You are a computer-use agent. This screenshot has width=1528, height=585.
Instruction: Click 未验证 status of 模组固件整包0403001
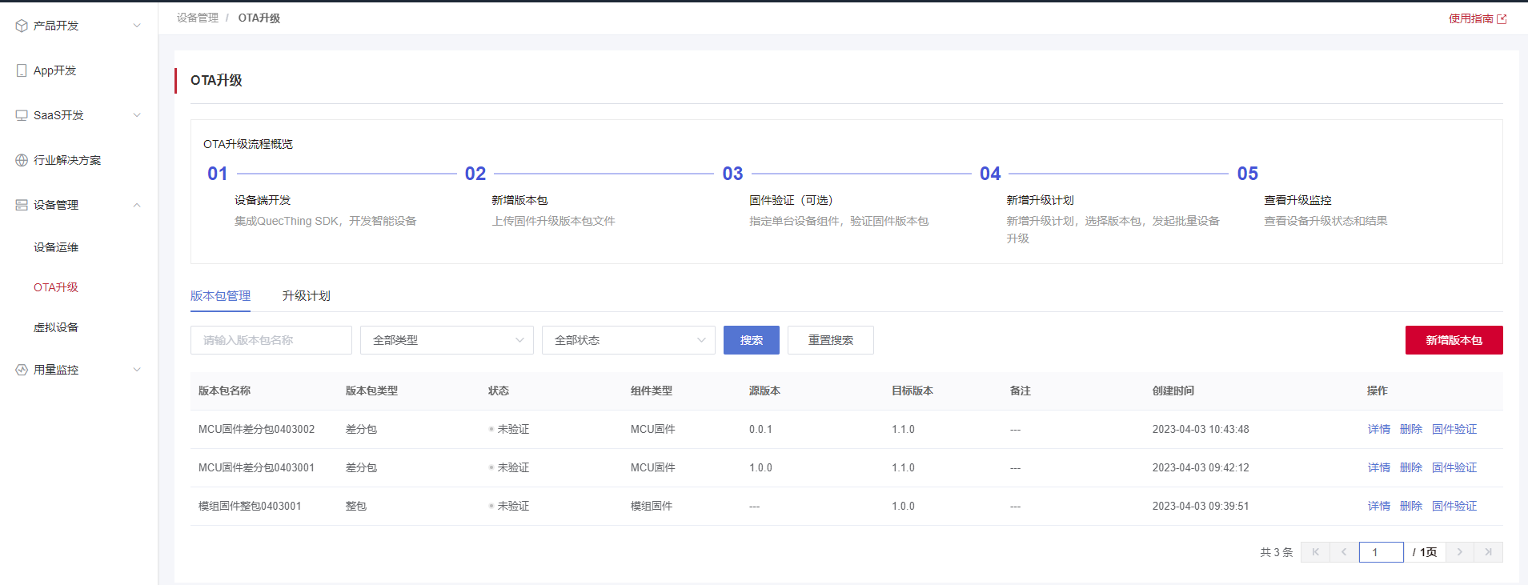click(513, 506)
